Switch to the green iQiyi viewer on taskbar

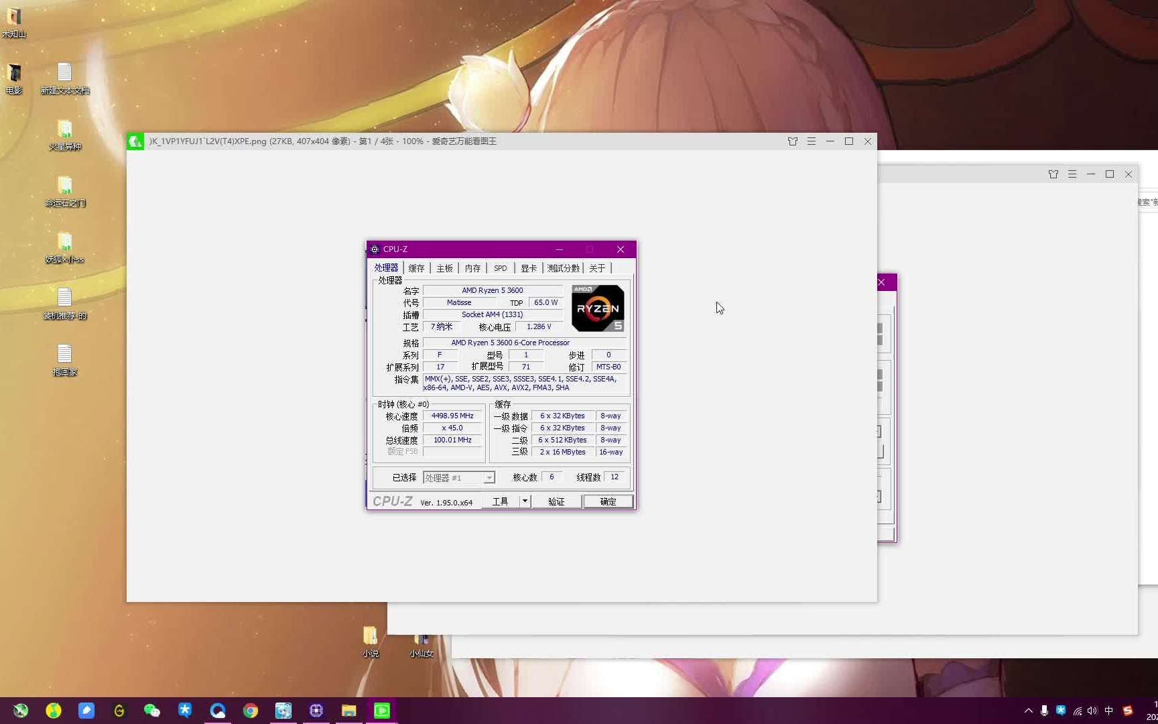pos(382,711)
